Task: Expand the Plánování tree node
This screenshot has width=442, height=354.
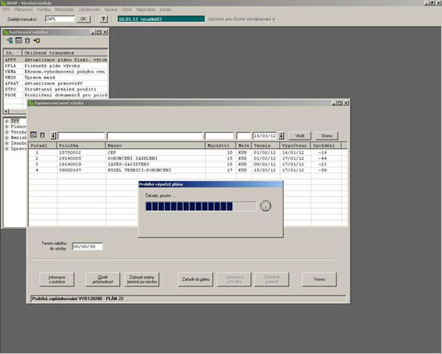Action: tap(7, 127)
